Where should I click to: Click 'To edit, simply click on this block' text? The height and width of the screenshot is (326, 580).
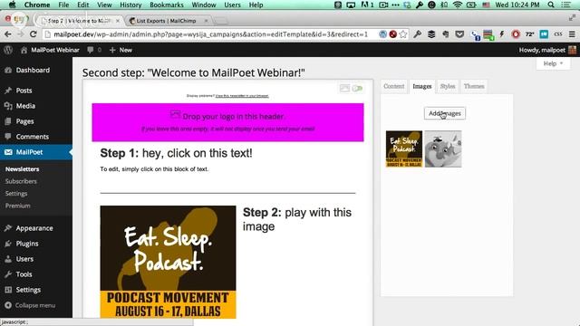pos(154,169)
